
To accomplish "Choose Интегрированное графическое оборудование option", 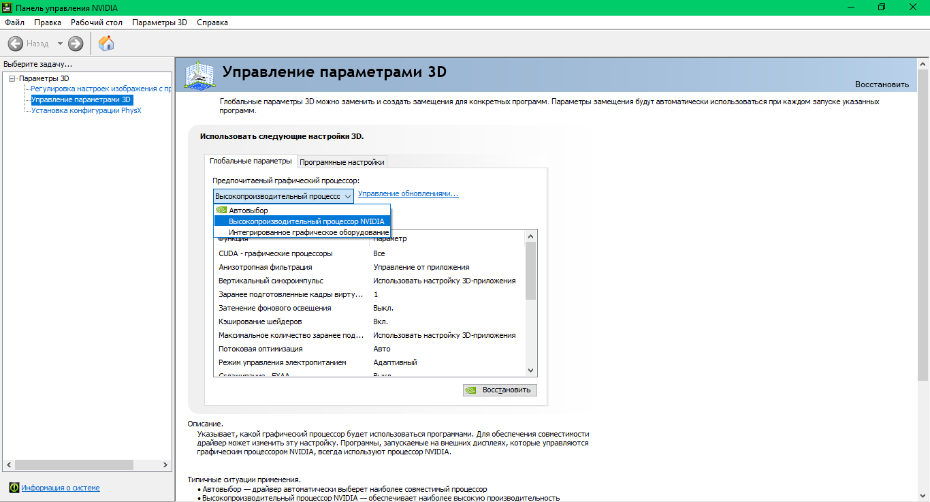I will 302,232.
